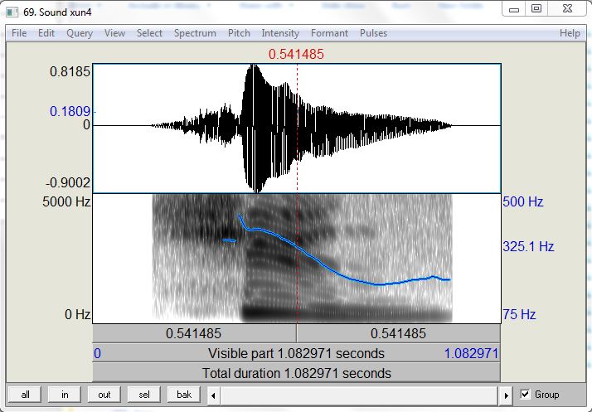Open the Intensity menu

click(x=280, y=33)
